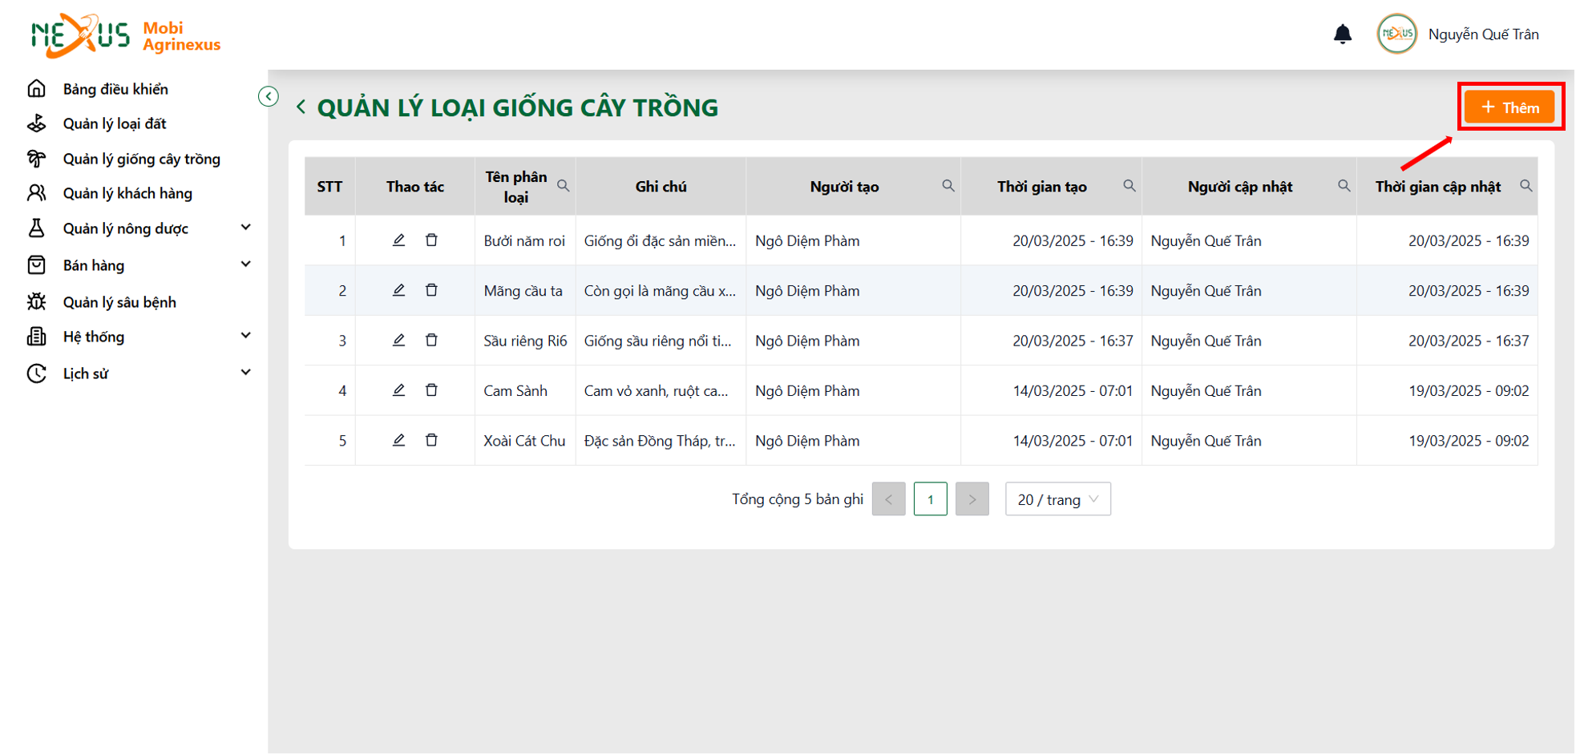Click the STT column header
Image resolution: width=1576 pixels, height=755 pixels.
click(x=329, y=187)
